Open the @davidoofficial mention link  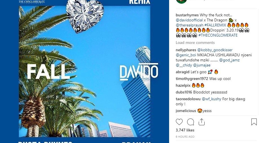point(189,20)
